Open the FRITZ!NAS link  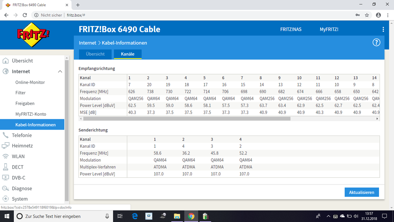291,30
